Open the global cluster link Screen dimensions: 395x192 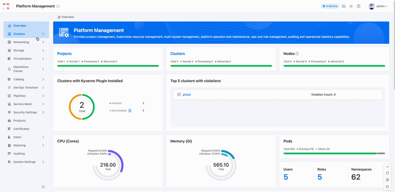[x=187, y=95]
